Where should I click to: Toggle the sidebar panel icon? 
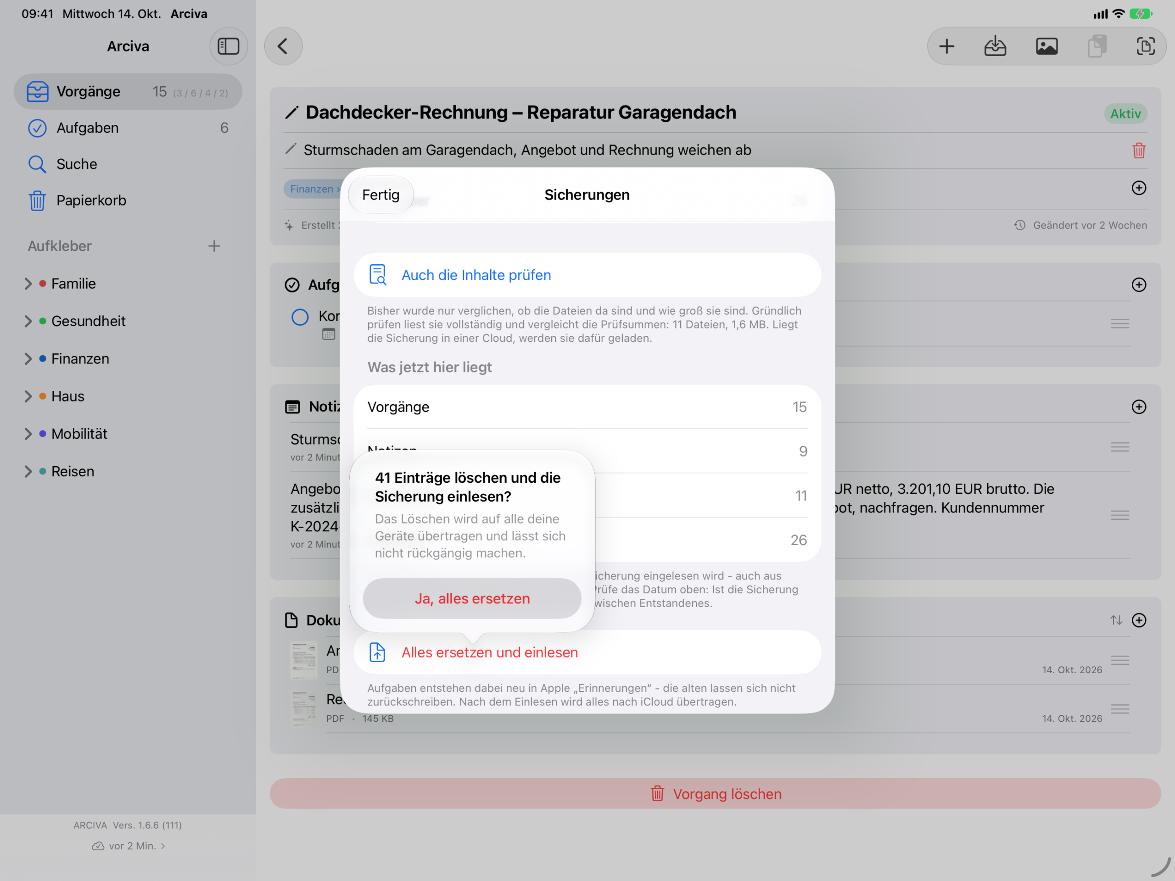tap(229, 46)
